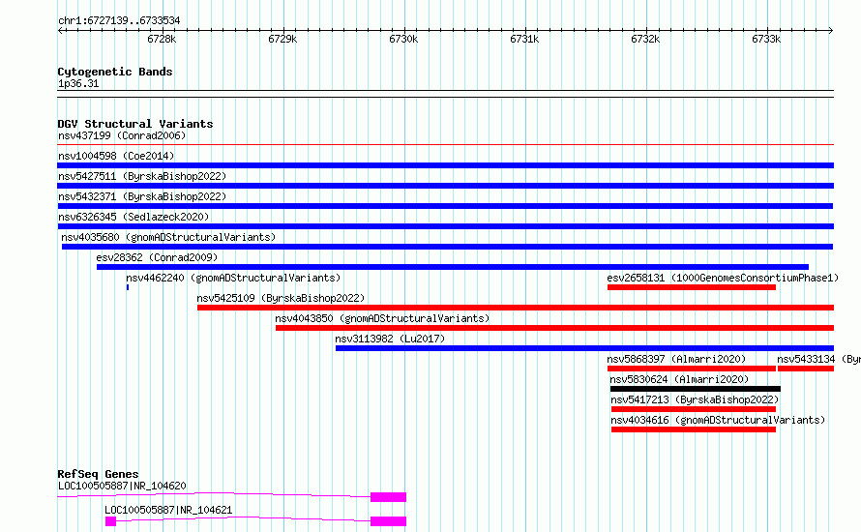Click the small first exon of NR_104621
This screenshot has height=532, width=861.
click(x=111, y=521)
